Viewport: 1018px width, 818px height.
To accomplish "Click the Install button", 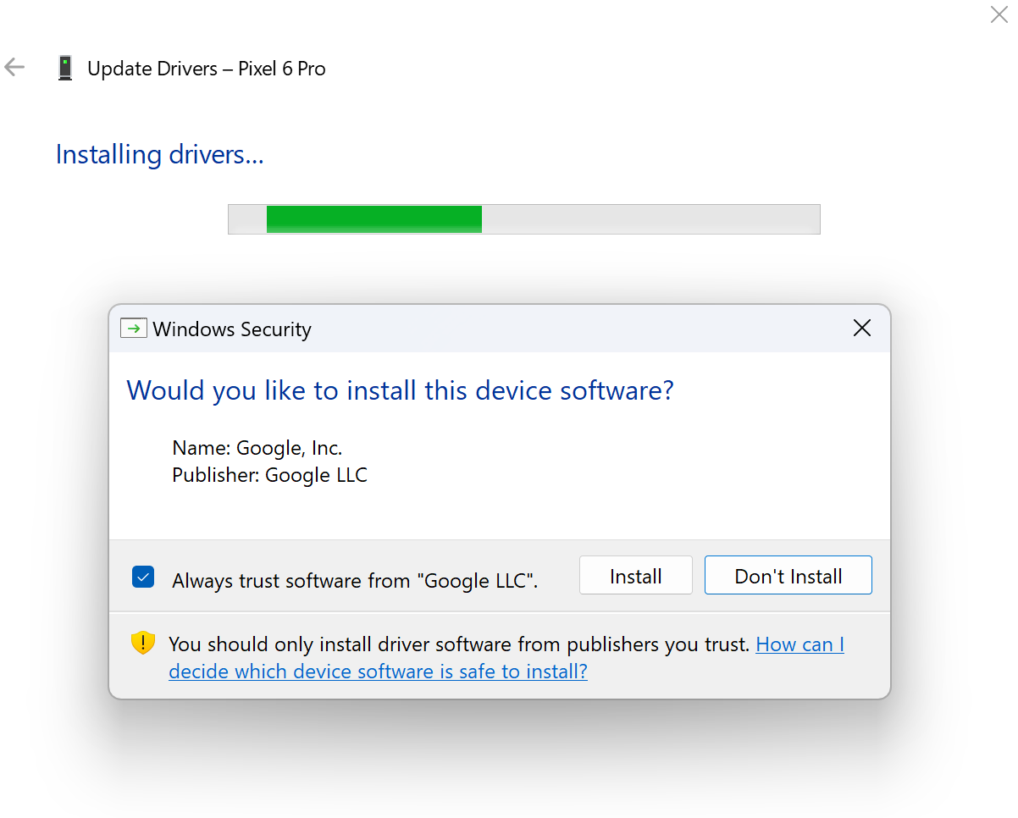I will (x=636, y=576).
